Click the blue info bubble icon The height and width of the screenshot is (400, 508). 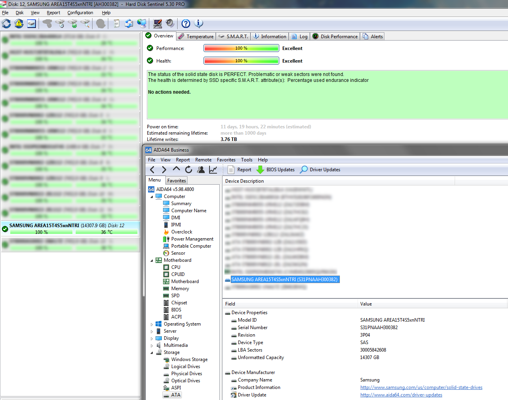coord(199,24)
